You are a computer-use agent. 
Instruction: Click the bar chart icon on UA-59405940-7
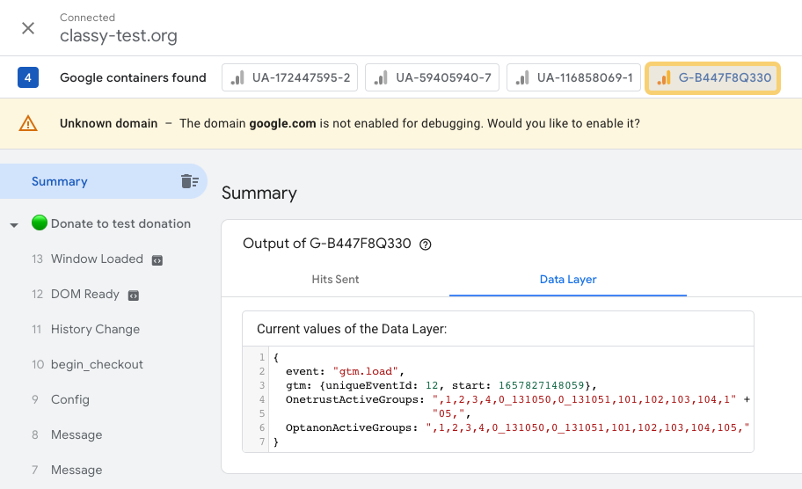[381, 78]
